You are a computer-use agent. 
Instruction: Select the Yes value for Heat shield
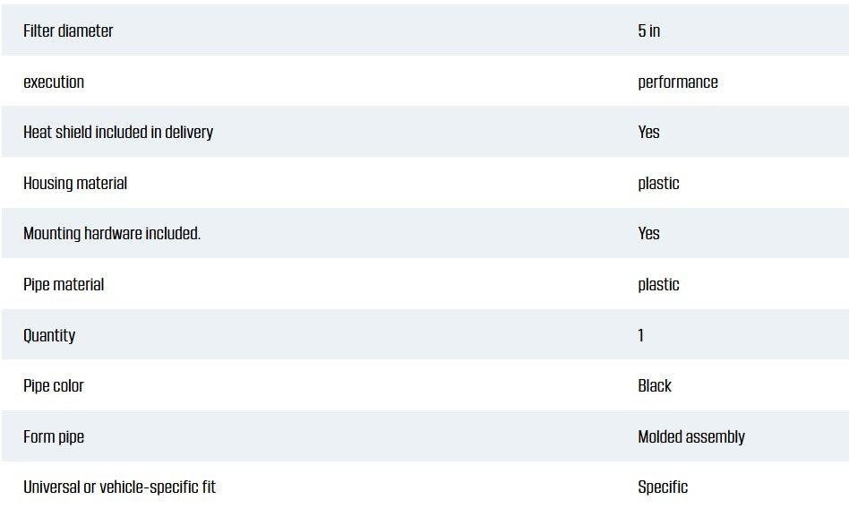[649, 132]
